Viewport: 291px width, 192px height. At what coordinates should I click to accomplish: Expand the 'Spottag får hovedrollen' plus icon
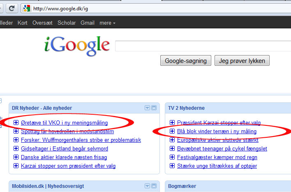pyautogui.click(x=16, y=131)
